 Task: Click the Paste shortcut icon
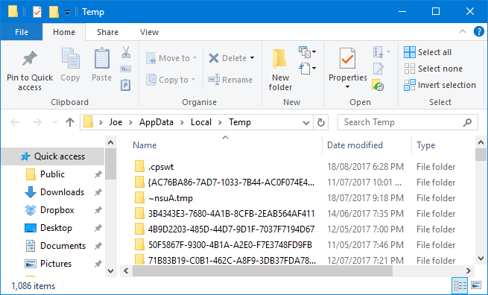126,85
